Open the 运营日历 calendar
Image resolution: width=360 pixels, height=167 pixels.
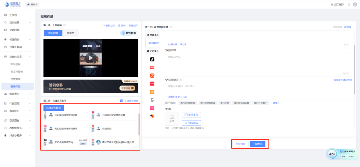click(x=337, y=5)
